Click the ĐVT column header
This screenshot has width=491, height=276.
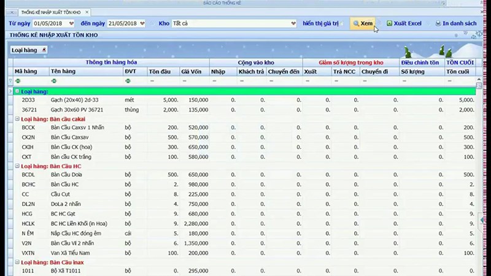click(x=135, y=72)
